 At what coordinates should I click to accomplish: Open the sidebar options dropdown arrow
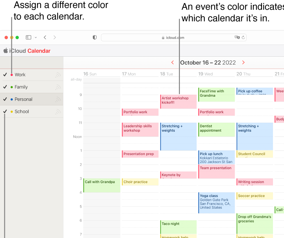pyautogui.click(x=36, y=38)
